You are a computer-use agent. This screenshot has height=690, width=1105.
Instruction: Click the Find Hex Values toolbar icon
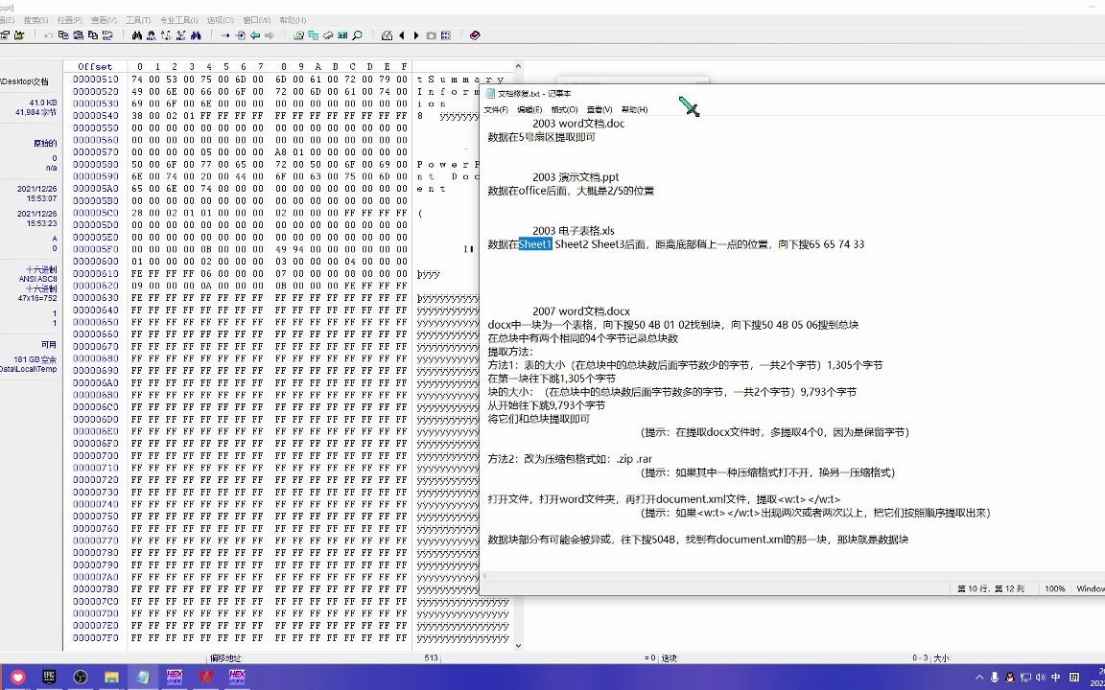pyautogui.click(x=151, y=35)
